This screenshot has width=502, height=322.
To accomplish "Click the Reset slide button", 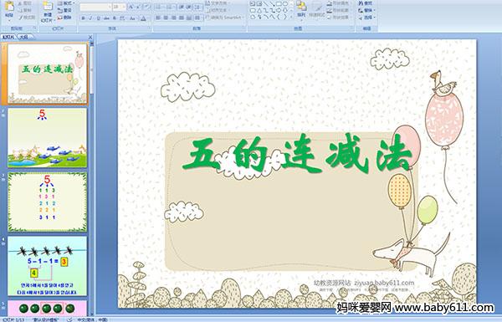I will 64,11.
